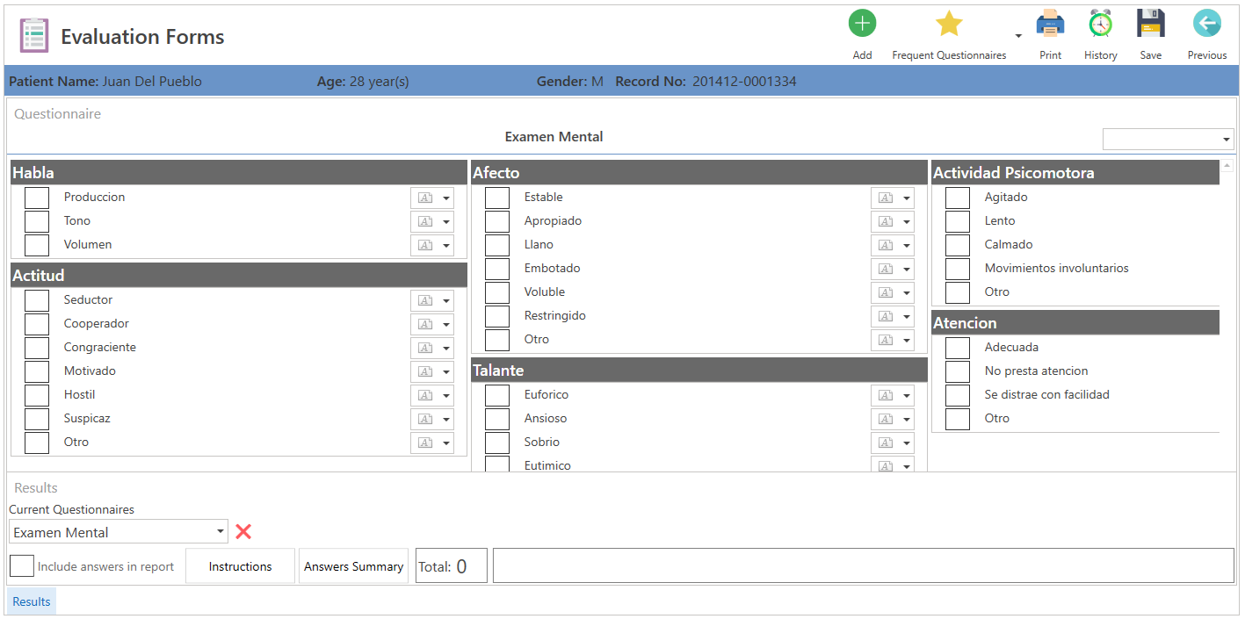The width and height of the screenshot is (1245, 619).
Task: Open Frequent Questionnaires via the star icon
Action: (x=949, y=22)
